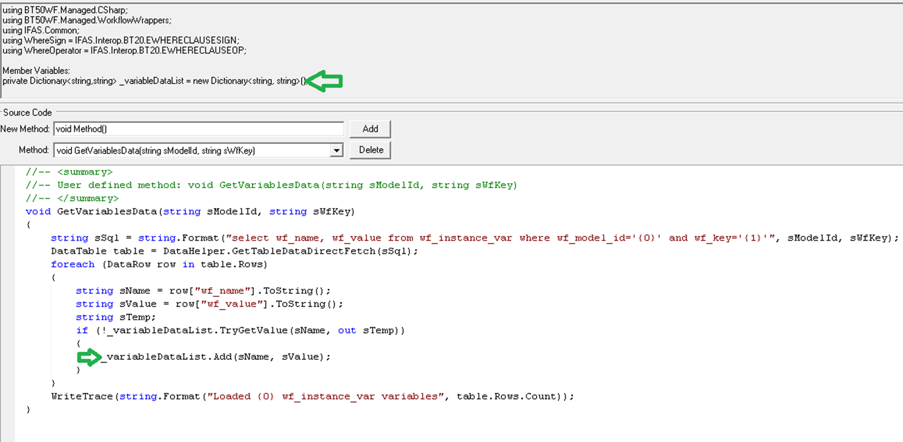This screenshot has width=903, height=442.
Task: Click the Delete button to remove the method
Action: pos(369,149)
